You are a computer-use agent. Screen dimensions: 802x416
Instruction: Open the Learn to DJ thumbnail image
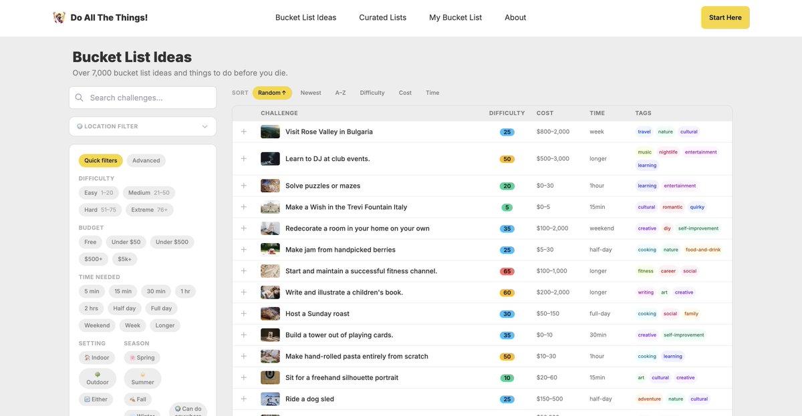(270, 159)
